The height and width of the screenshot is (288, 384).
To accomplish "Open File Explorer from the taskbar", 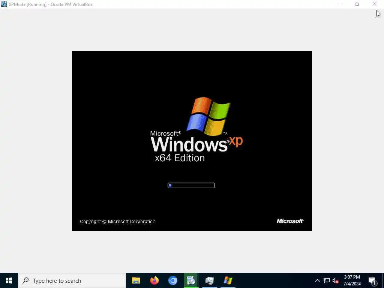I will pos(136,280).
